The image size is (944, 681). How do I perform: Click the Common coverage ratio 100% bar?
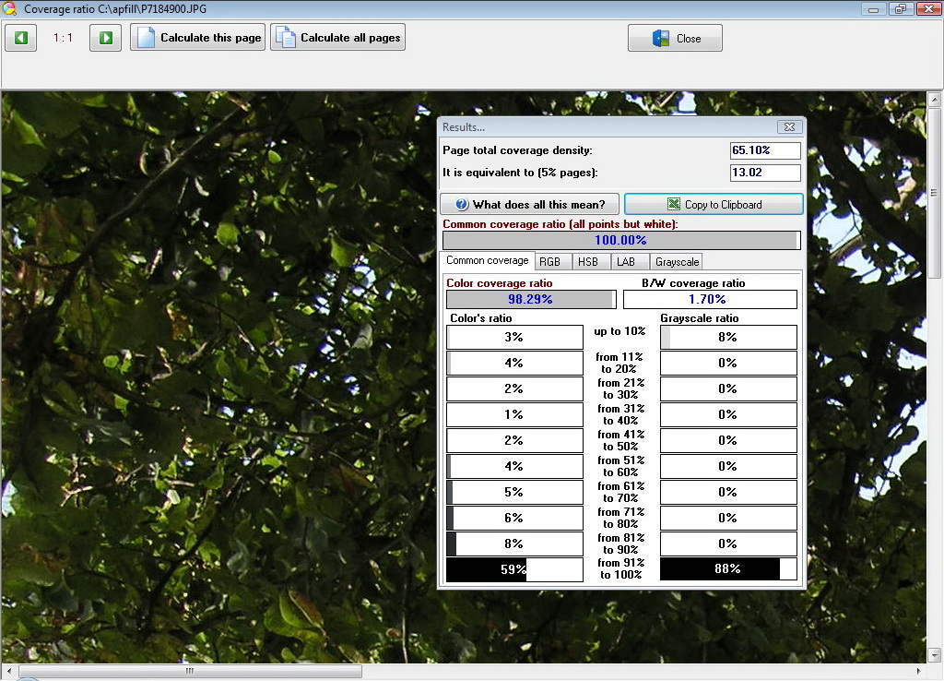click(620, 240)
